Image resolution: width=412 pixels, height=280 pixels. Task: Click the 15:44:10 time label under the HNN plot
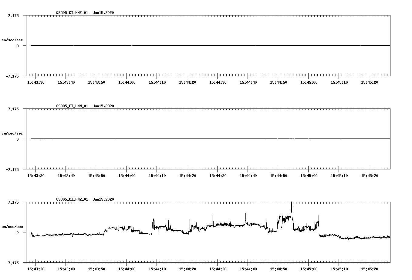[157, 175]
